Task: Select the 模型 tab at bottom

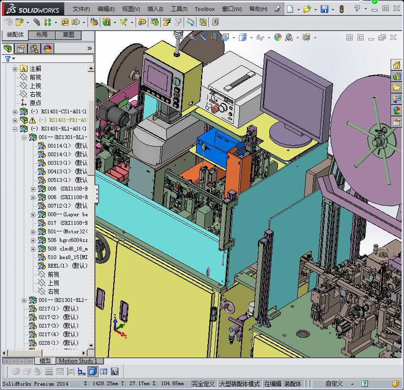Action: (45, 360)
